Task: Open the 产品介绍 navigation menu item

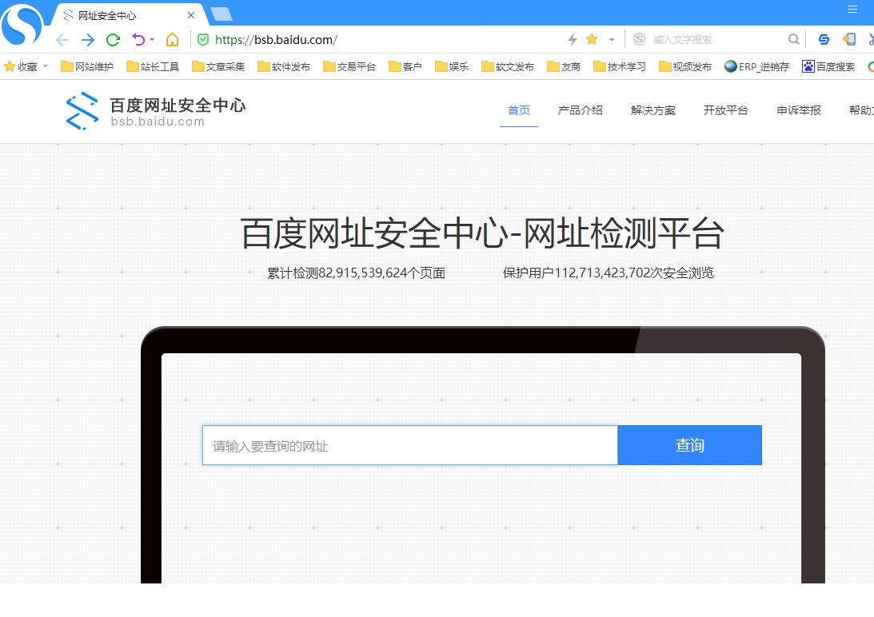Action: point(580,110)
